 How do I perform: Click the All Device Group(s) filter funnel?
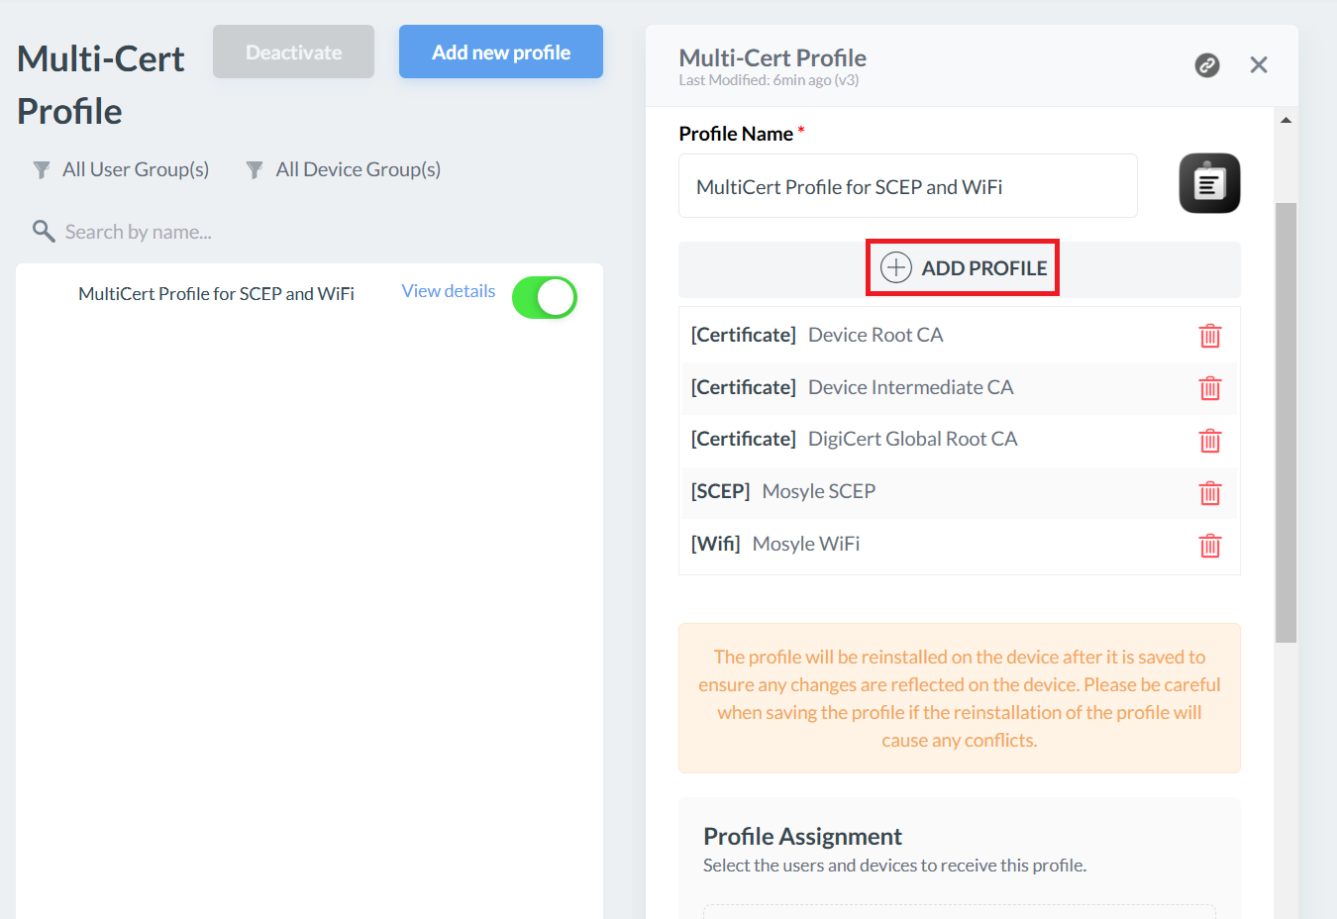[x=255, y=170]
